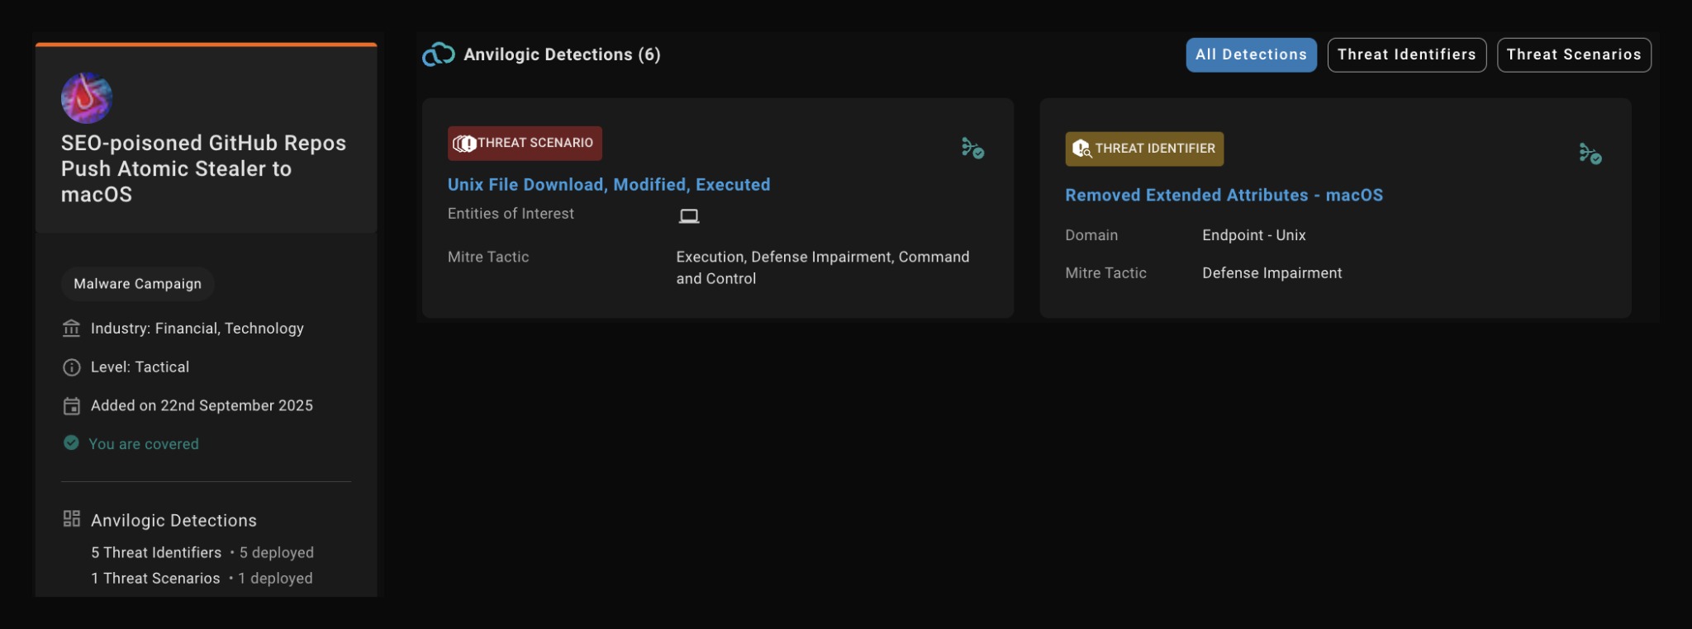Click '1 Threat Scenarios' row
Screen dimensions: 1692x629
(x=202, y=579)
